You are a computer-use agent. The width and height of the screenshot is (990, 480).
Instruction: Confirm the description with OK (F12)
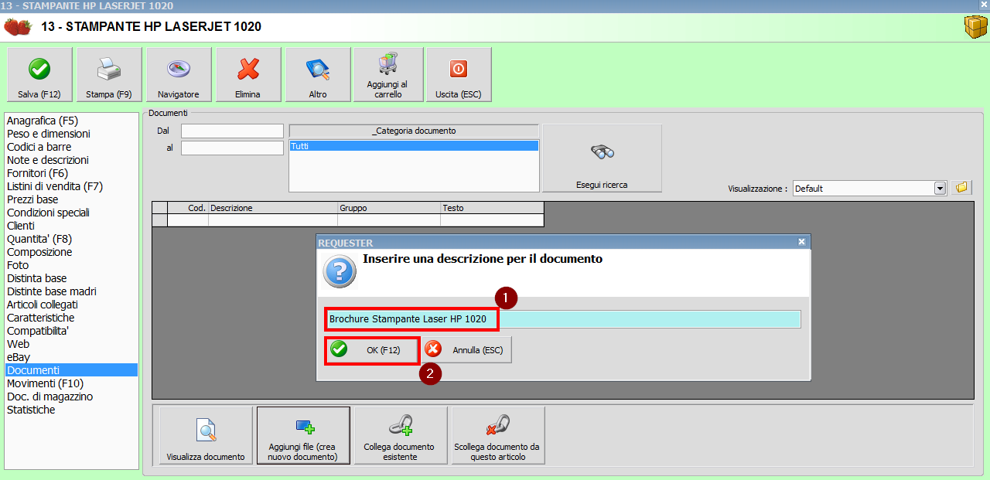372,349
